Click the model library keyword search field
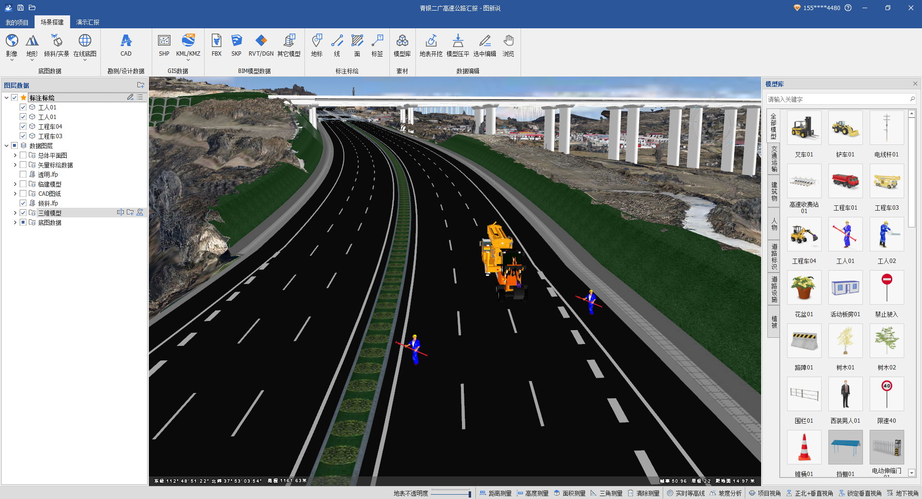922x499 pixels. (x=837, y=99)
